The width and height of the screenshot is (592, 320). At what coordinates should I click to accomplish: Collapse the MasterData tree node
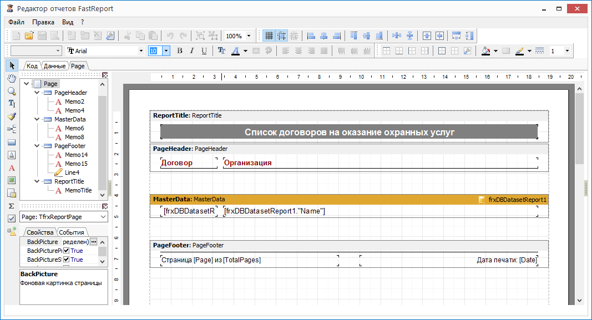point(37,119)
